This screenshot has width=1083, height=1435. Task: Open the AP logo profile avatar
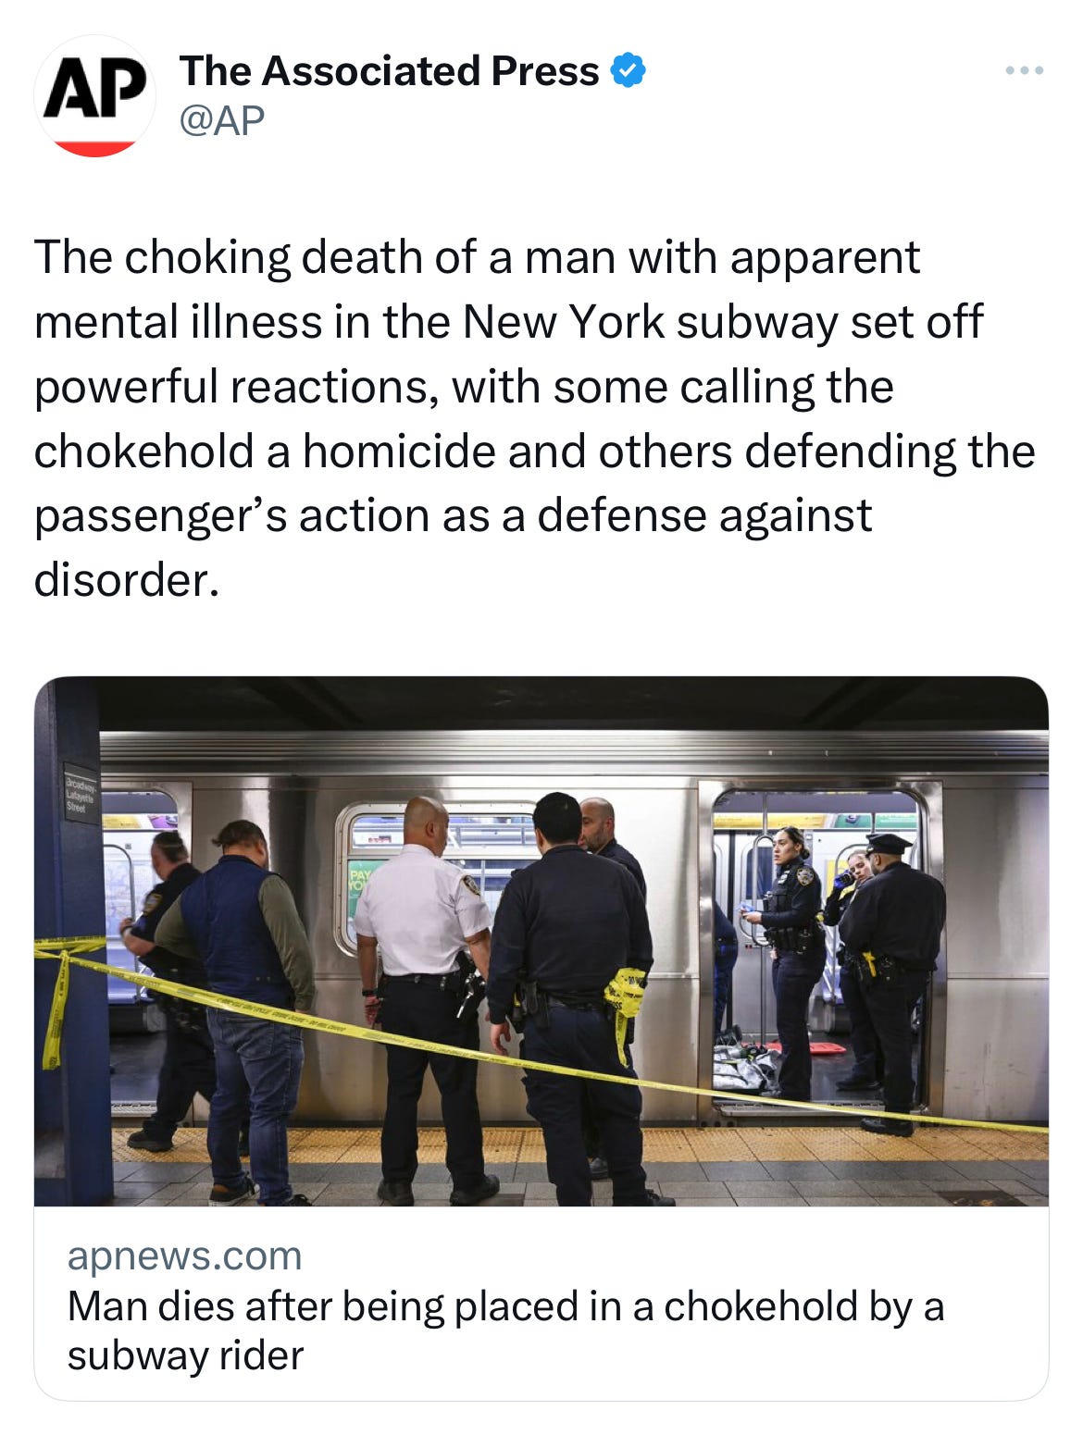tap(94, 96)
